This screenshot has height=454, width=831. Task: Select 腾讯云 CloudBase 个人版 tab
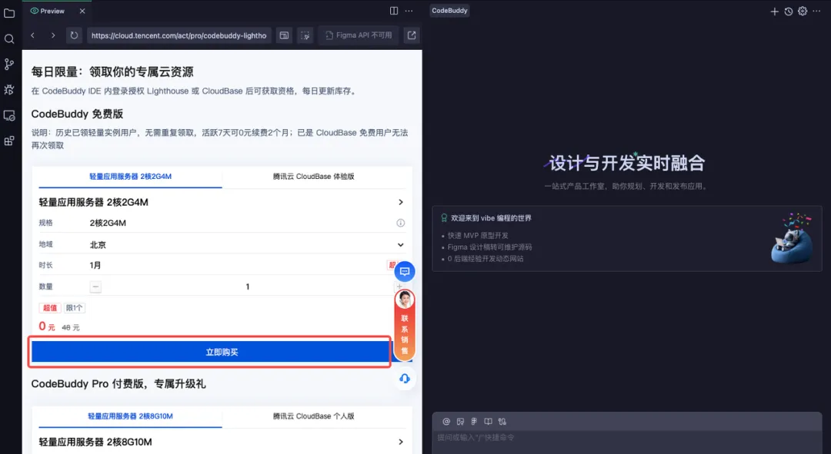tap(314, 416)
